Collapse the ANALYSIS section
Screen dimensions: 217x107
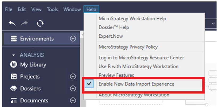coord(13,55)
